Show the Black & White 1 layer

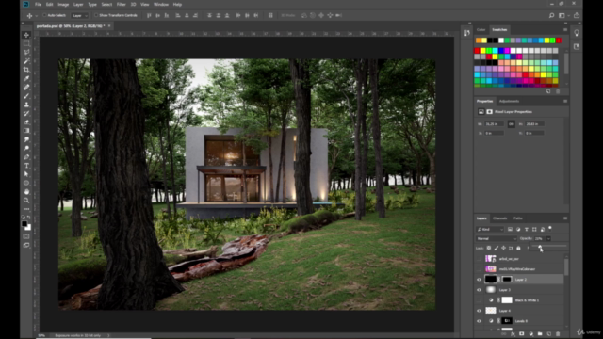pyautogui.click(x=480, y=300)
